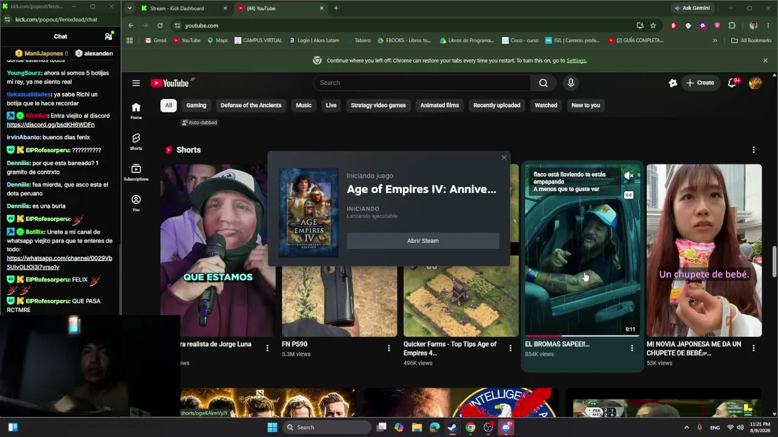778x437 pixels.
Task: Start voice search with the microphone icon
Action: 570,83
